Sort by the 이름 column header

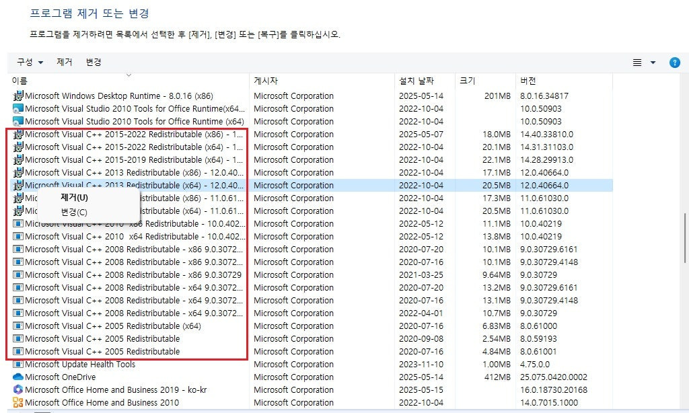[20, 81]
